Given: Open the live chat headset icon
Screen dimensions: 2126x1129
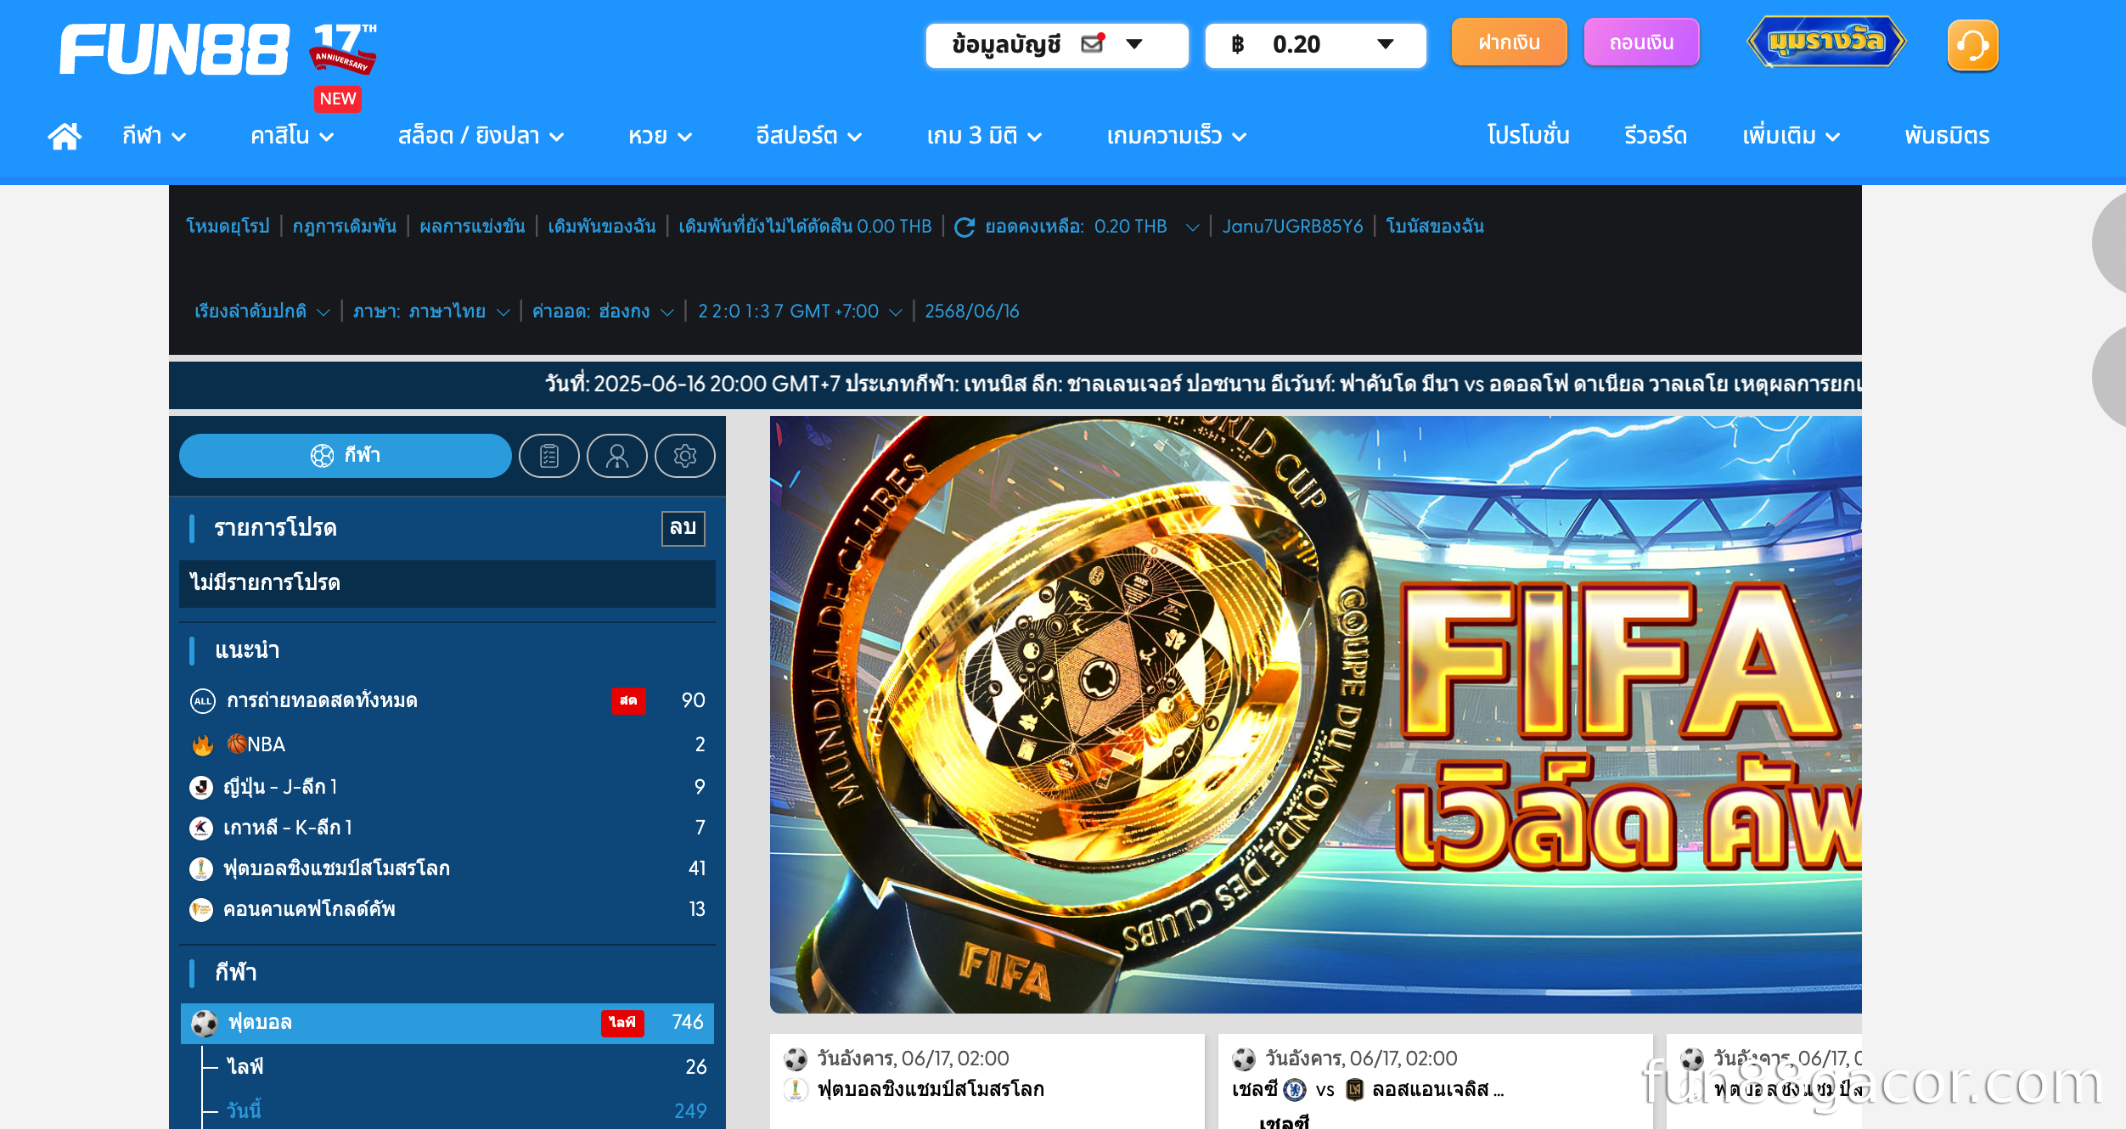Looking at the screenshot, I should click(1972, 45).
